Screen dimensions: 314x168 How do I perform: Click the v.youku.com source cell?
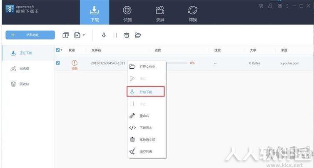pyautogui.click(x=289, y=63)
